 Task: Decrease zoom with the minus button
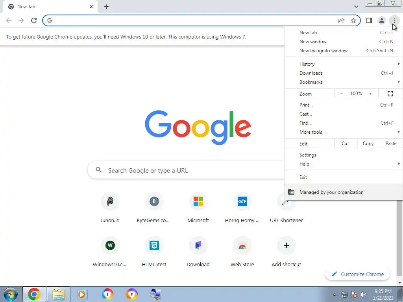click(341, 94)
